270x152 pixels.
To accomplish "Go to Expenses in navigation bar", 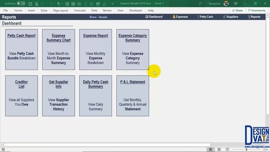I will click(x=180, y=17).
